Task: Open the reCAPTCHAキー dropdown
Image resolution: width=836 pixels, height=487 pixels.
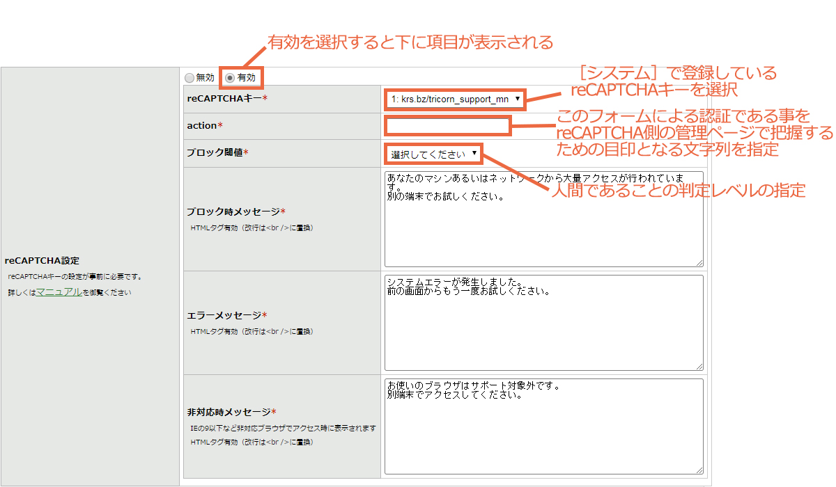Action: (454, 99)
